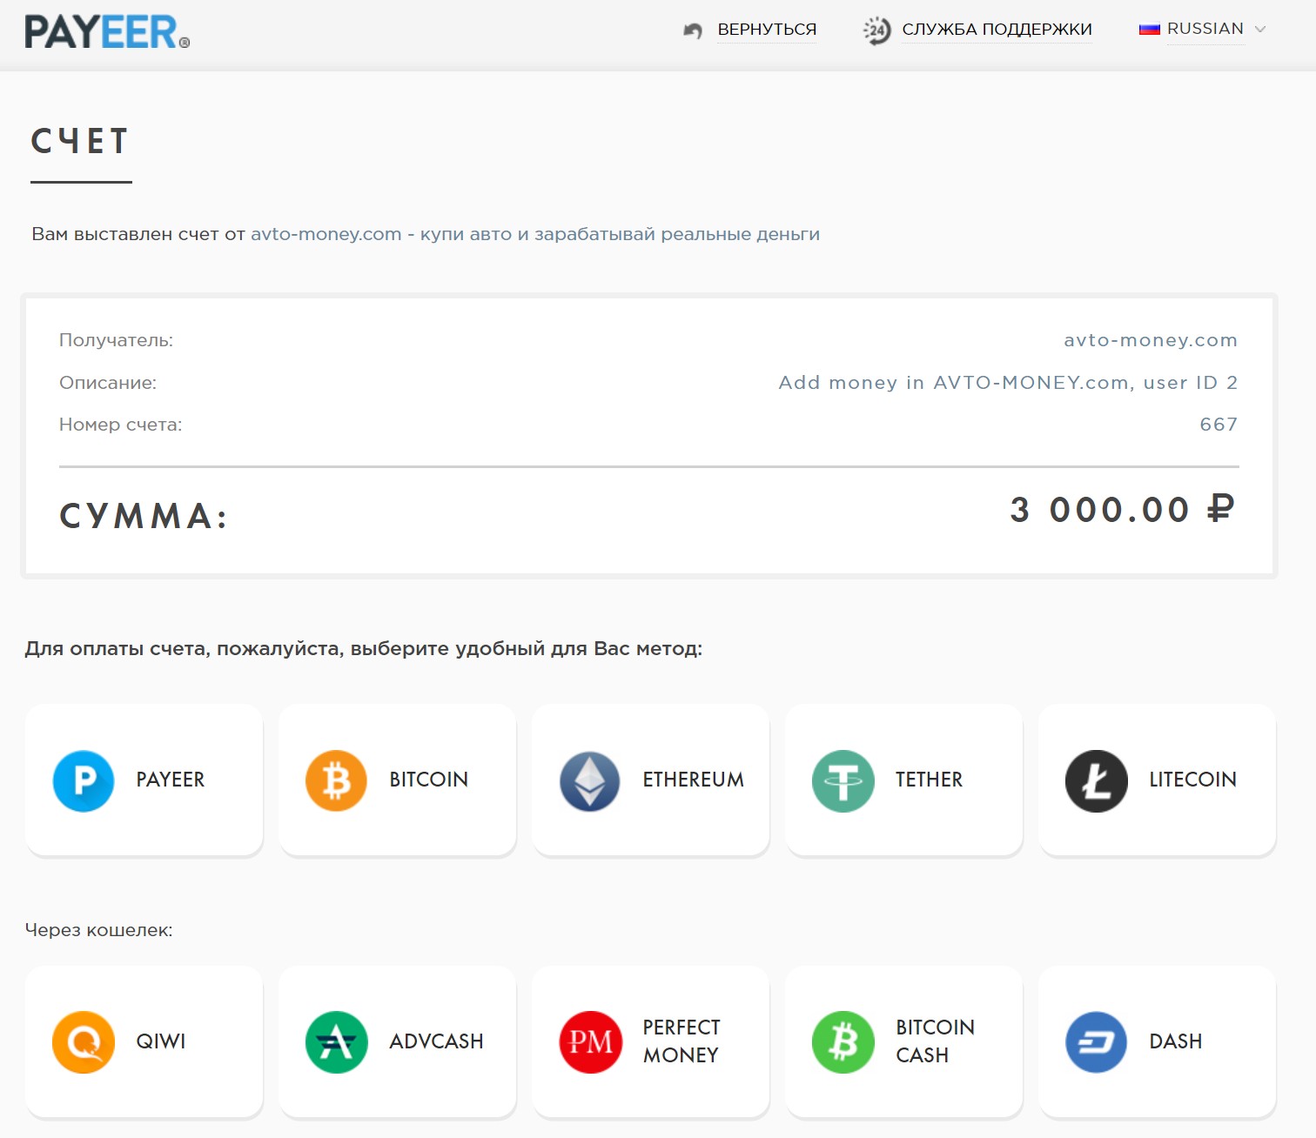The width and height of the screenshot is (1316, 1138).
Task: Click the СЧЕТ page heading
Action: click(80, 141)
